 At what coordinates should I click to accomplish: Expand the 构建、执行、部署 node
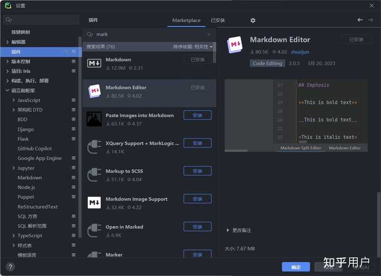point(7,81)
